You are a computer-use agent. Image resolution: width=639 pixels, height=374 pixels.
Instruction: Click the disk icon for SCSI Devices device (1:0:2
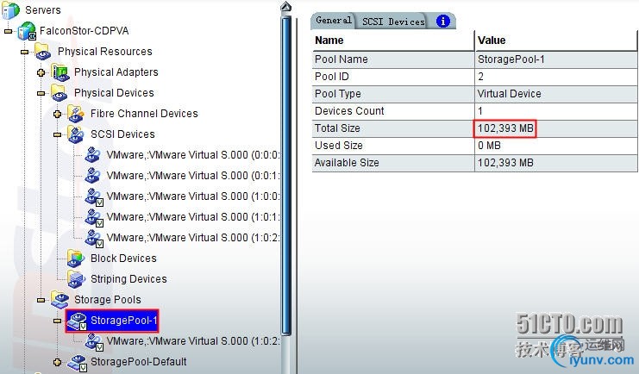[94, 239]
